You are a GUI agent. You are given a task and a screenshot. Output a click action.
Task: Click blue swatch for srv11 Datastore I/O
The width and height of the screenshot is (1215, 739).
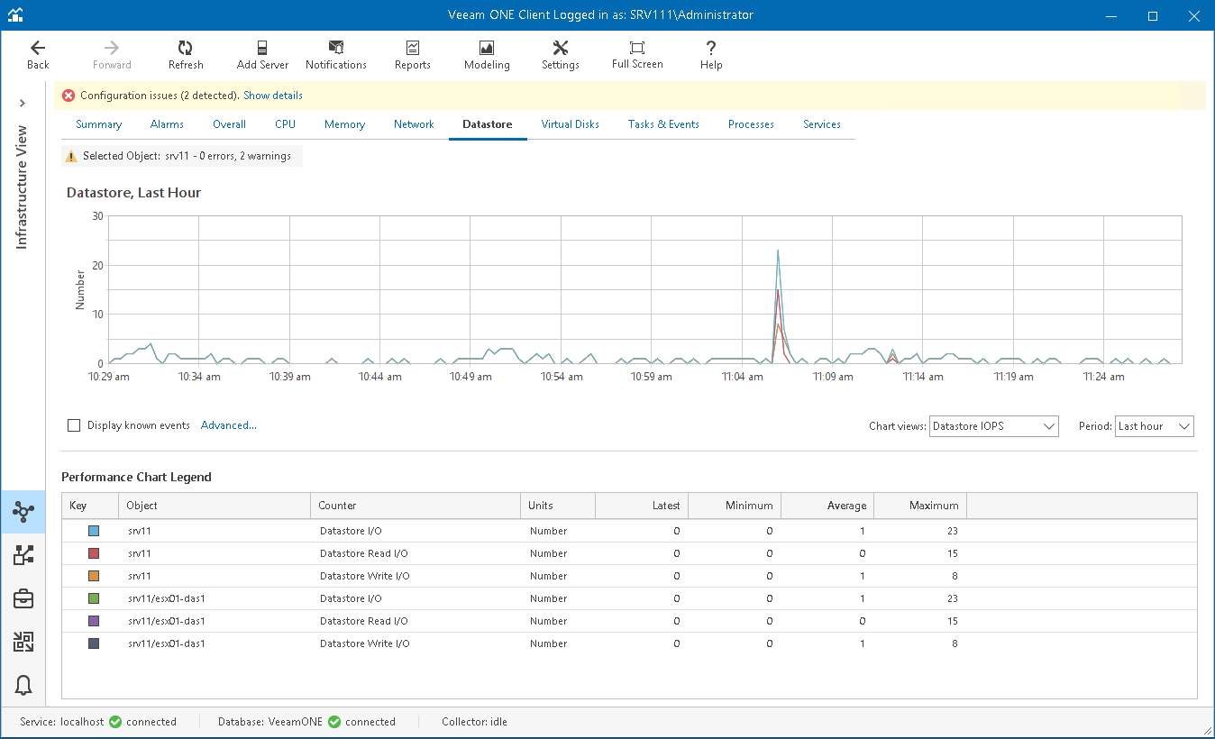[94, 531]
